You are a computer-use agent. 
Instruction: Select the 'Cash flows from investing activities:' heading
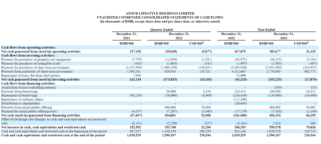pos(28,55)
